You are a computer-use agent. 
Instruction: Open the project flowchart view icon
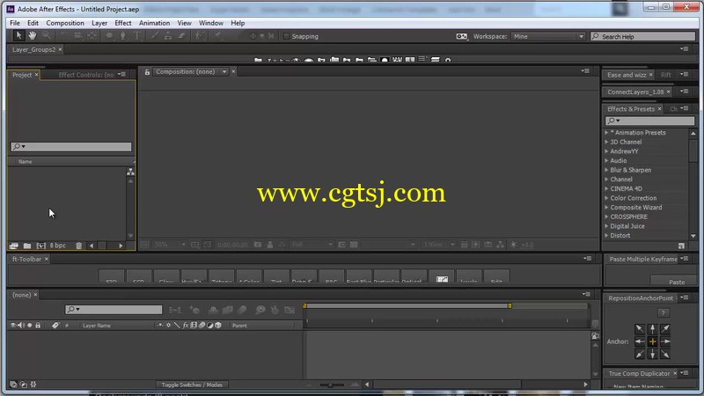pyautogui.click(x=130, y=172)
